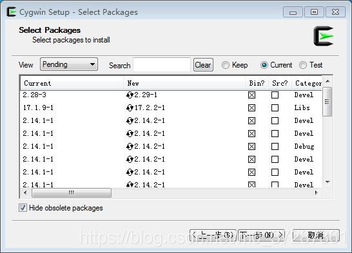
Task: Click the Debug category cell
Action: (x=304, y=147)
